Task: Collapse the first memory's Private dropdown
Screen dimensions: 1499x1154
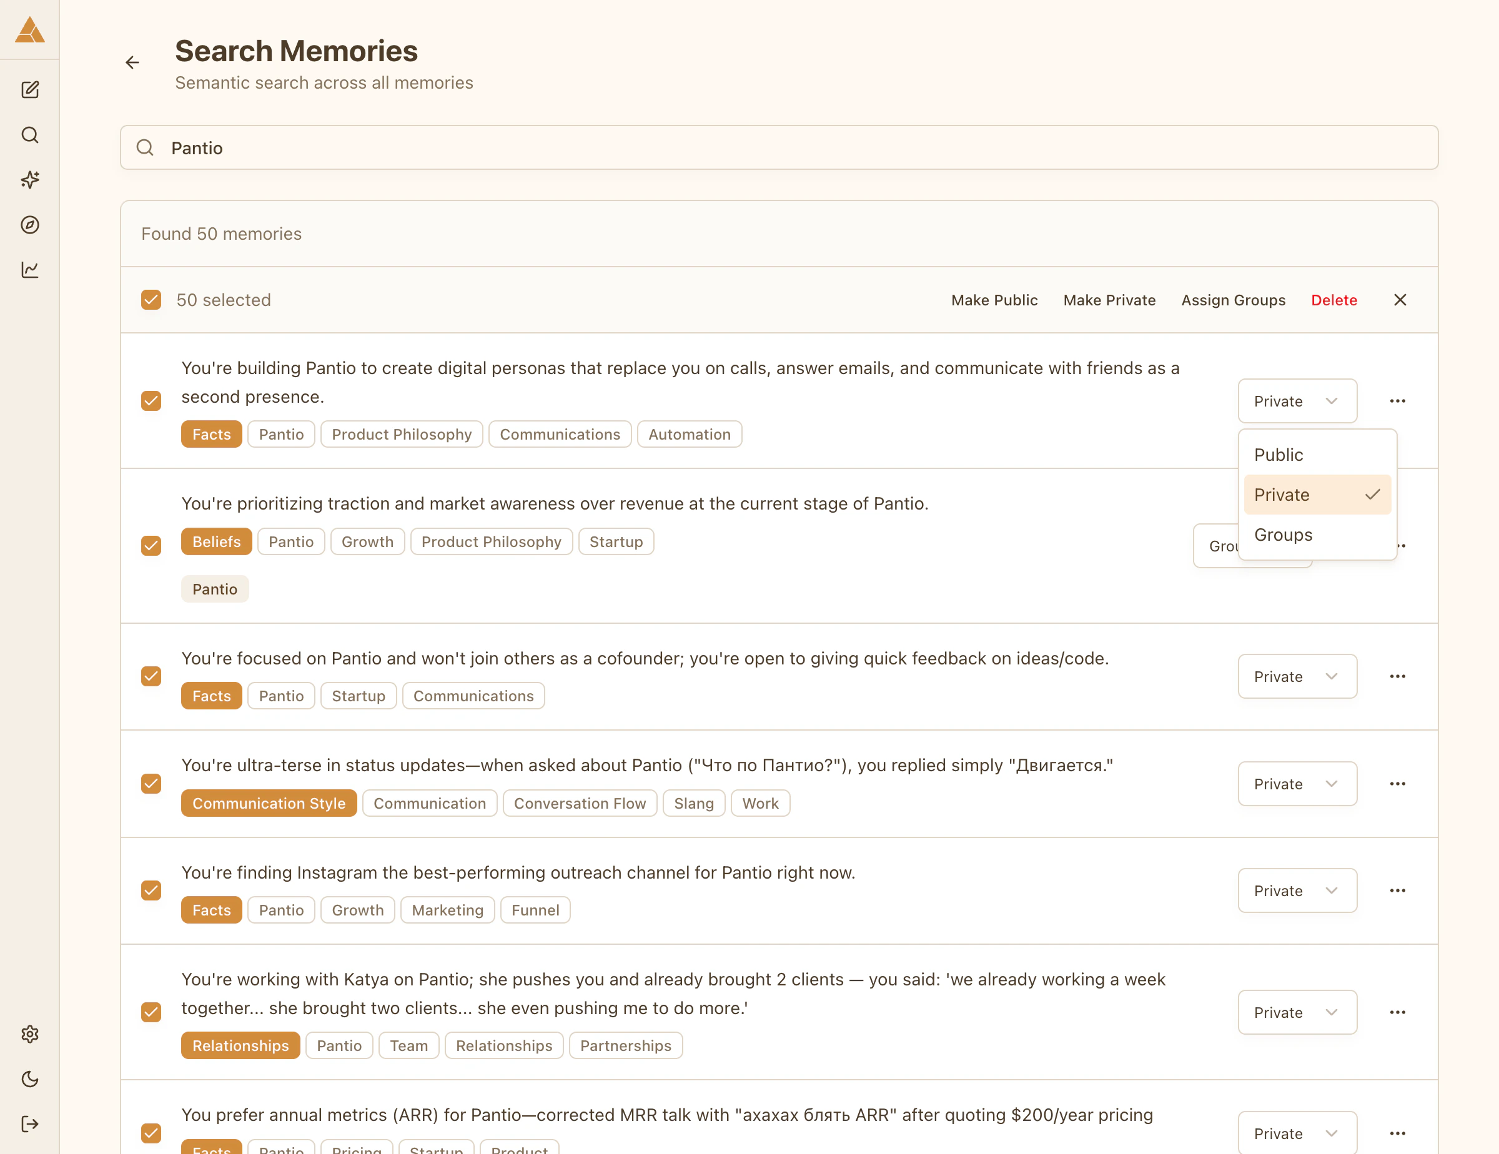Action: (x=1297, y=402)
